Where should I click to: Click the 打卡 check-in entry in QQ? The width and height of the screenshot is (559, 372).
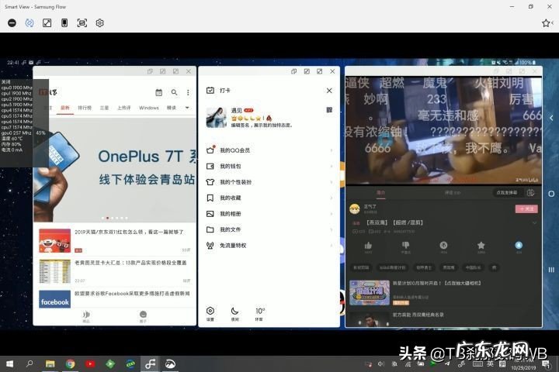[218, 91]
